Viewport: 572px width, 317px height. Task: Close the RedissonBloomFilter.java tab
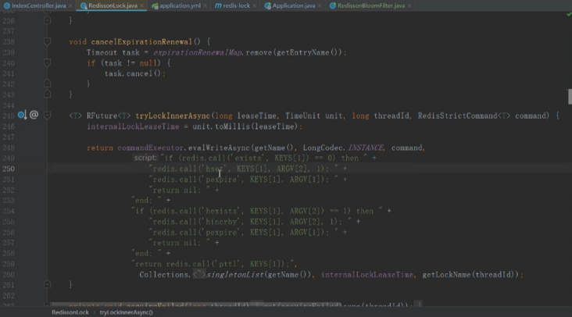pos(409,5)
